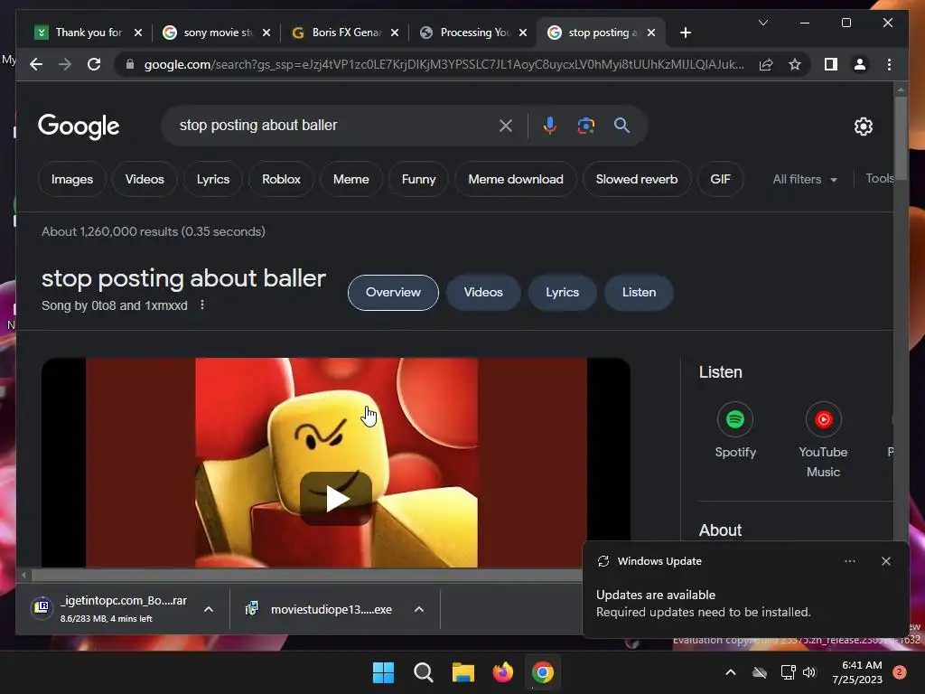The height and width of the screenshot is (694, 925).
Task: Apply the Roblox filter chip
Action: 282,180
